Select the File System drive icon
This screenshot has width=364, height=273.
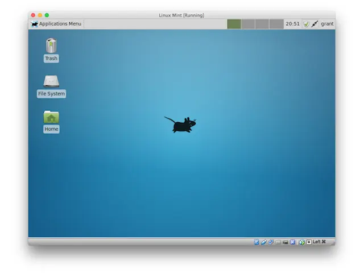point(51,81)
